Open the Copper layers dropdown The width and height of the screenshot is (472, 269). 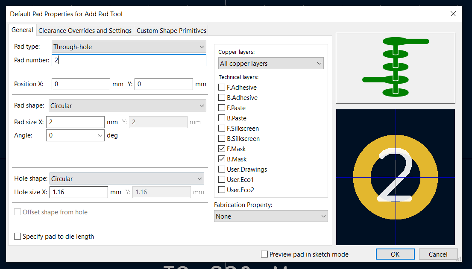[271, 64]
